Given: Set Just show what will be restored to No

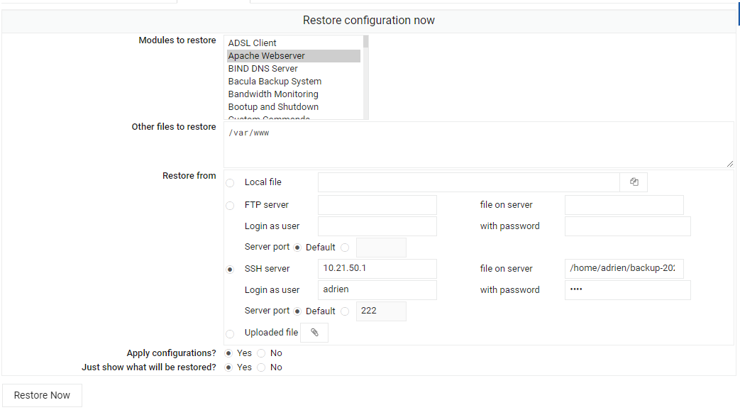Looking at the screenshot, I should [261, 367].
